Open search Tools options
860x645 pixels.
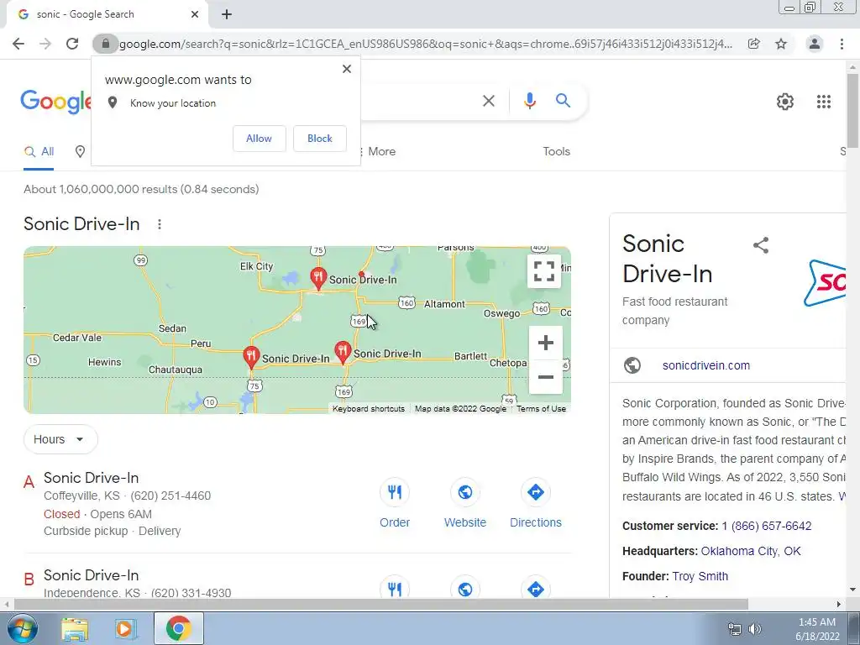tap(556, 152)
